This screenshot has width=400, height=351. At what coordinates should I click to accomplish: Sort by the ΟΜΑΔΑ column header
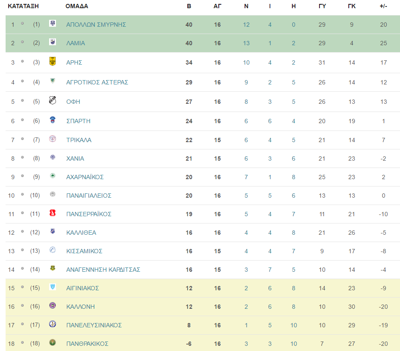(77, 6)
